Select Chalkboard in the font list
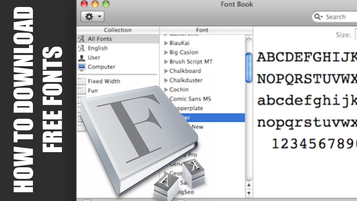 coord(185,71)
